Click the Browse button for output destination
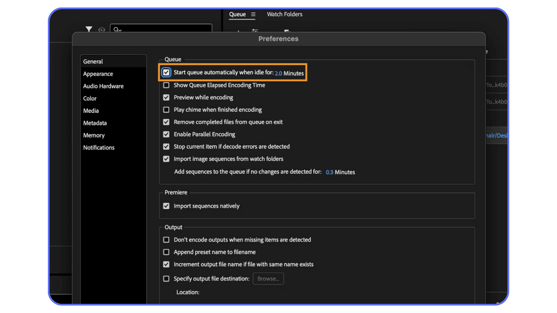This screenshot has width=557, height=313. (x=268, y=279)
